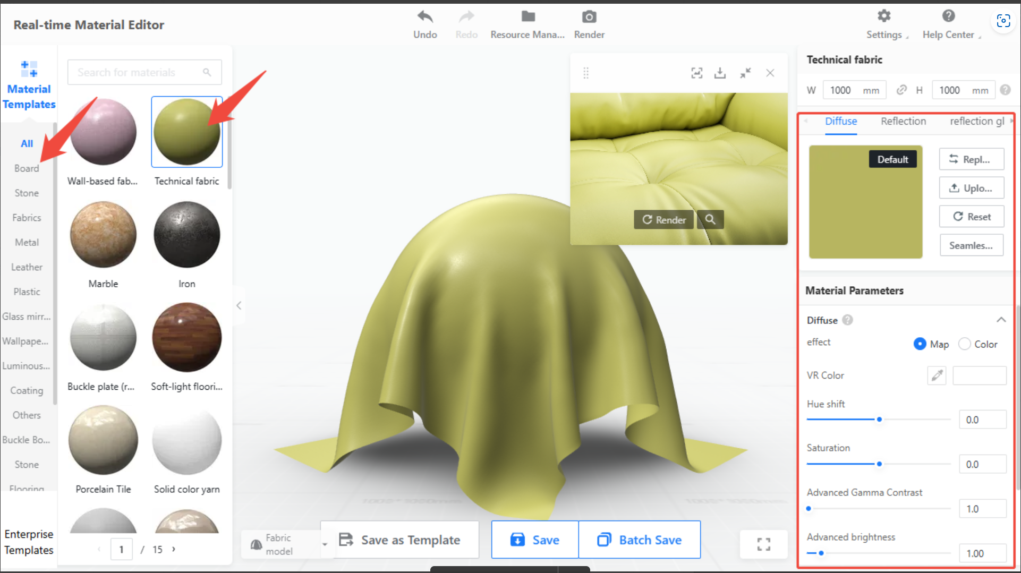Select the Board category

tap(27, 168)
